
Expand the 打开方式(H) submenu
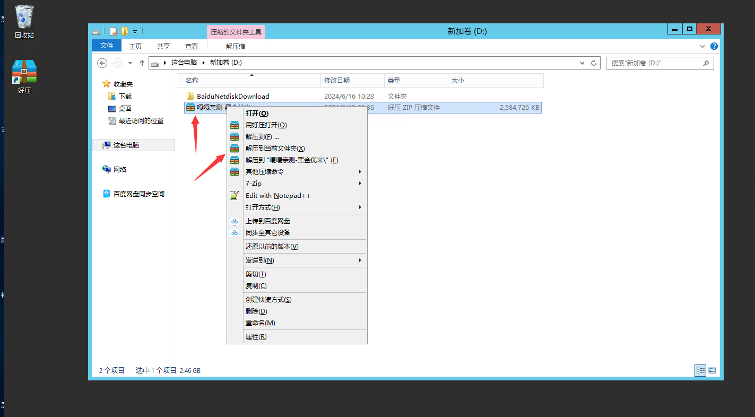[x=297, y=207]
